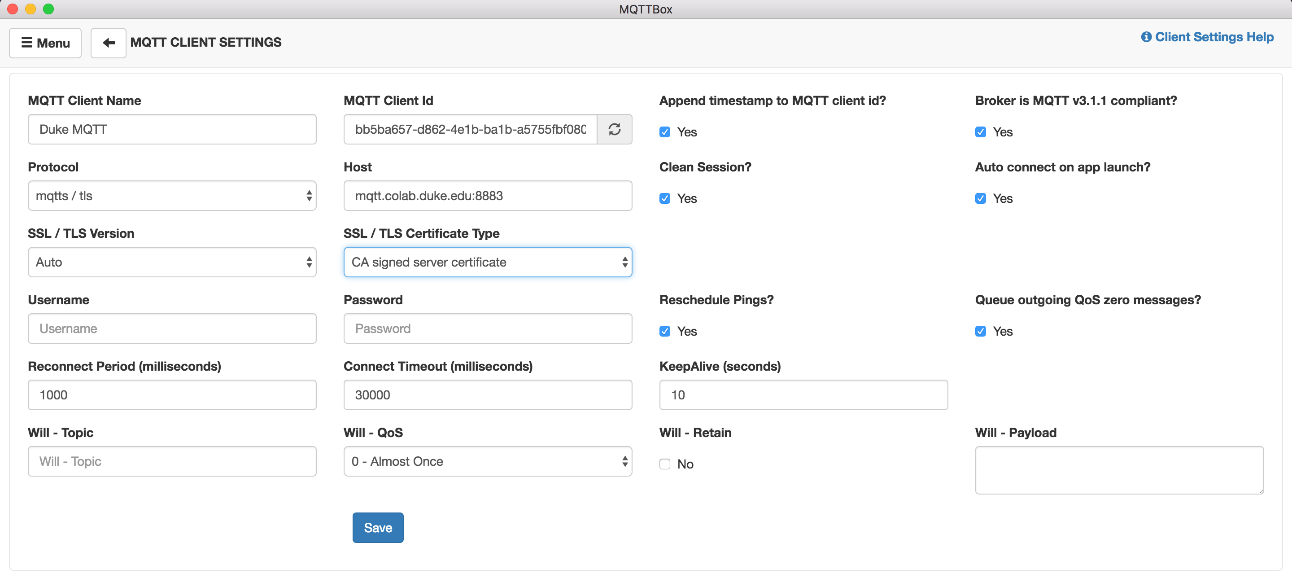Open the SSL / TLS Certificate Type dropdown
Viewport: 1292px width, 578px height.
[x=487, y=262]
